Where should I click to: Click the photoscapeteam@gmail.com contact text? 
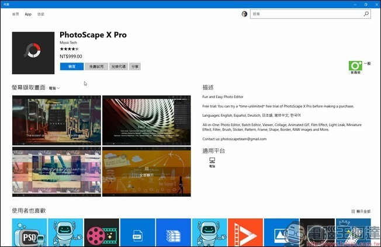coord(244,139)
